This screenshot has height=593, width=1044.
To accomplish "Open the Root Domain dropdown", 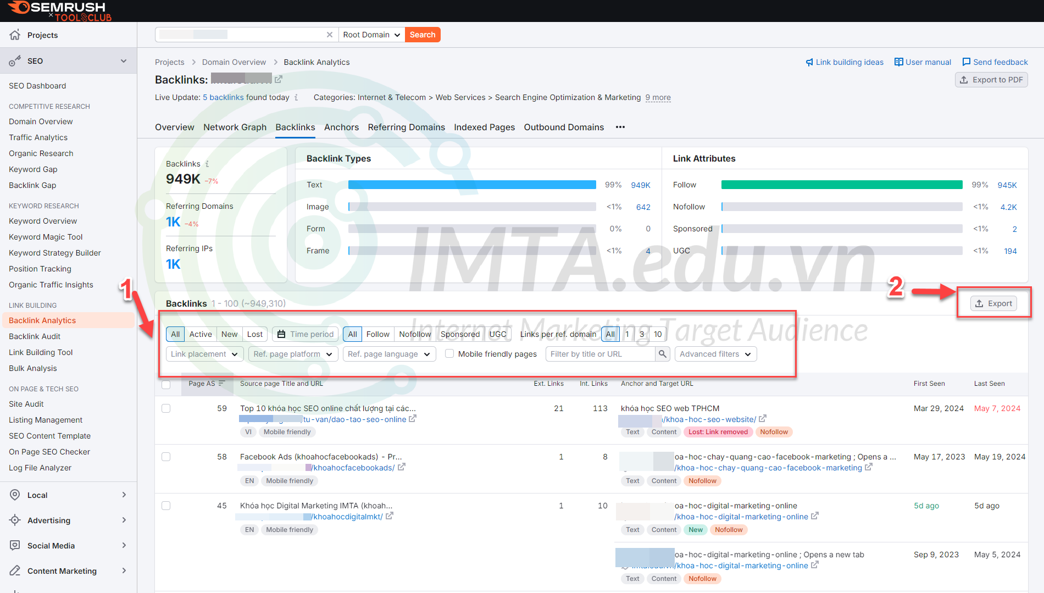I will 372,35.
